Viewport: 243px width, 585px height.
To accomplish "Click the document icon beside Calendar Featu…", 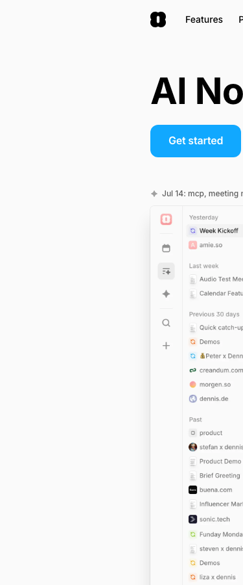I will 192,294.
